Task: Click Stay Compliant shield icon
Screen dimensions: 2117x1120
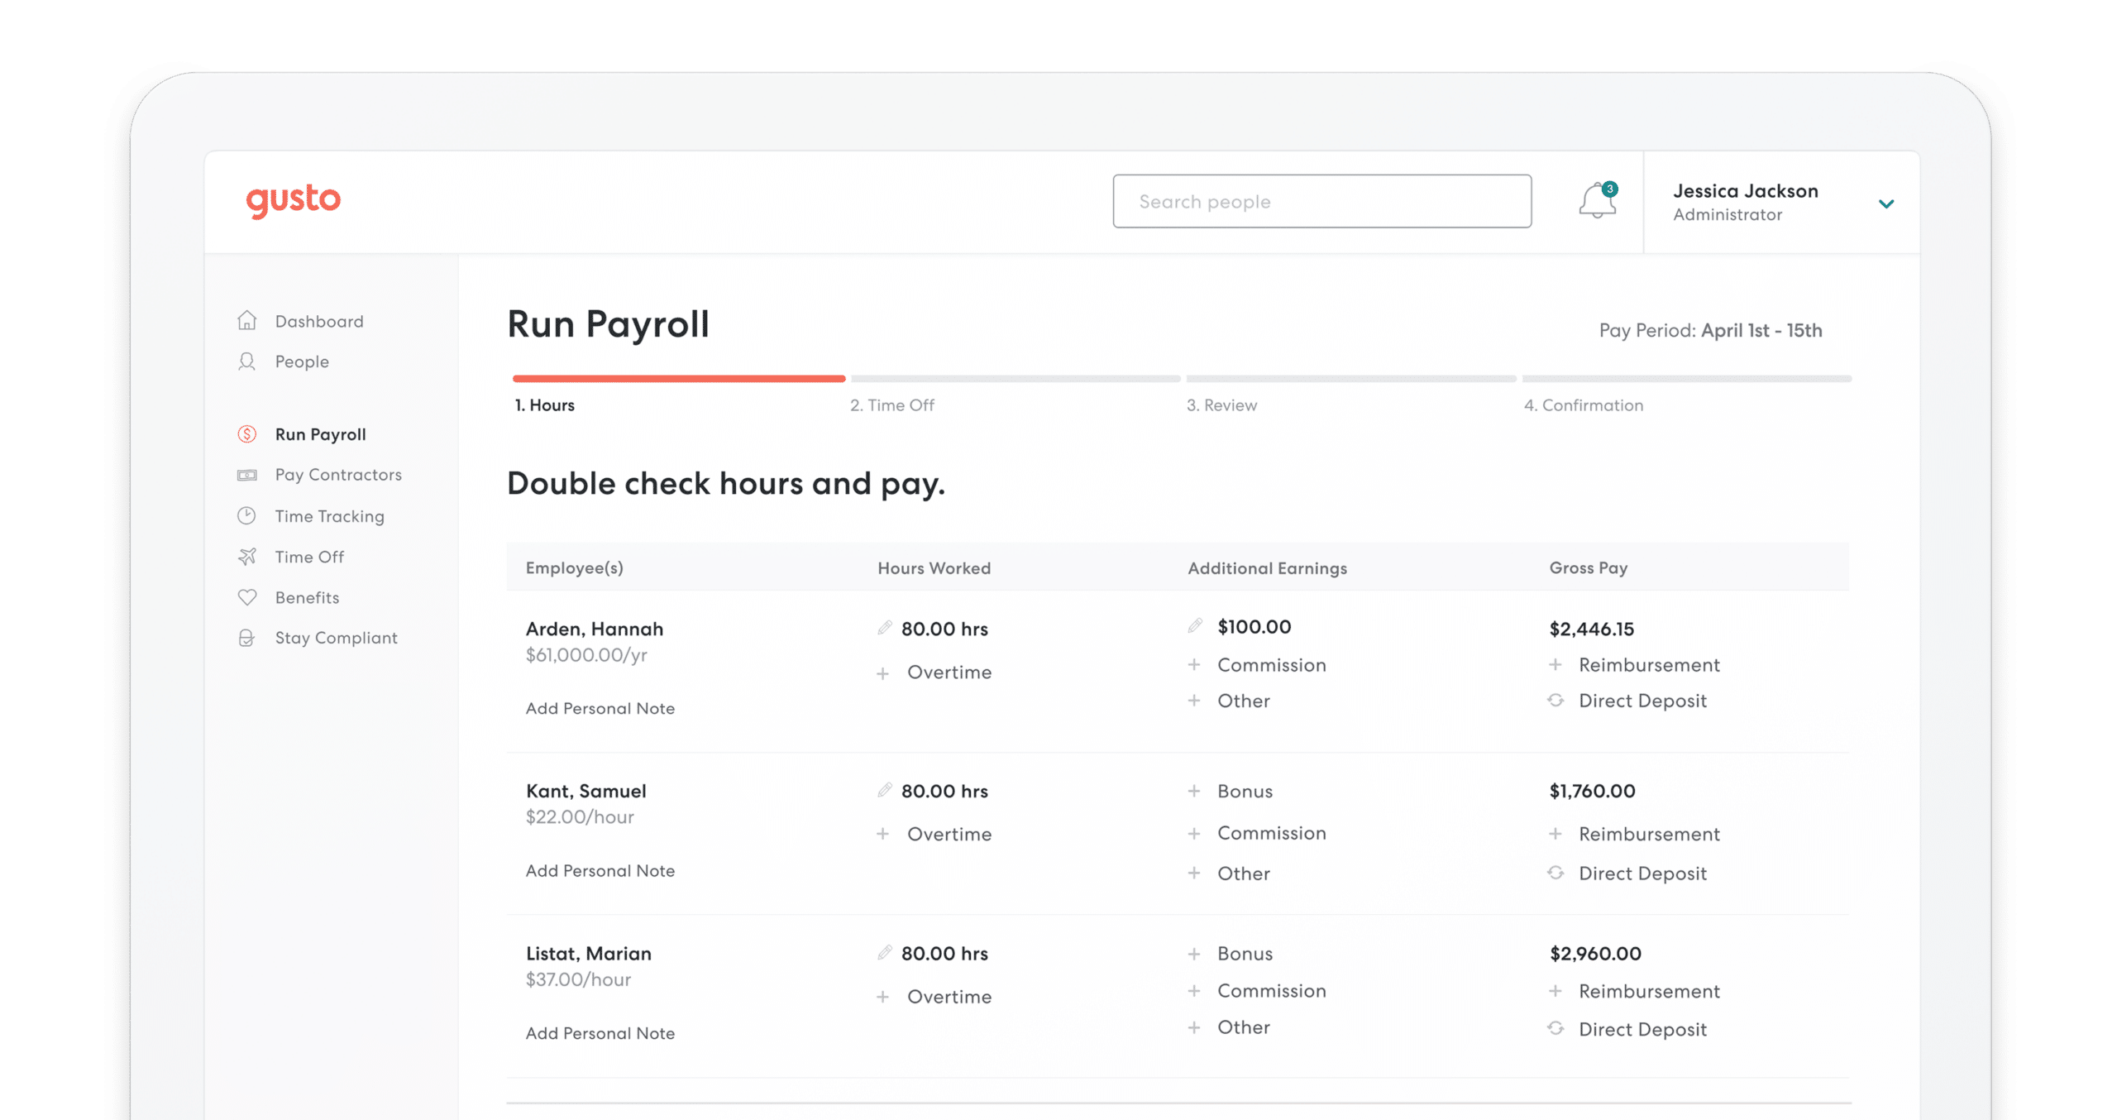Action: coord(246,638)
